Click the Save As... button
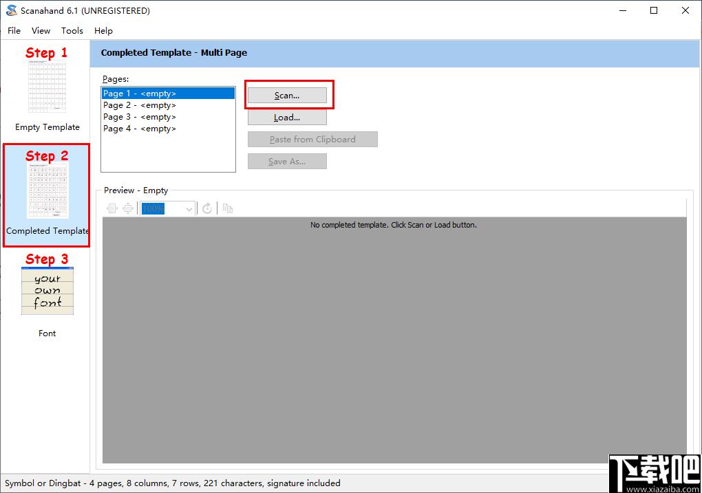 [x=287, y=161]
